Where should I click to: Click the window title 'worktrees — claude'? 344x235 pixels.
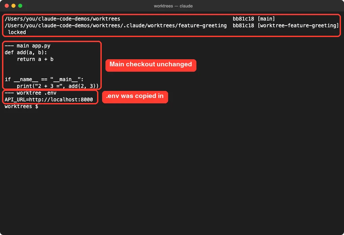click(x=173, y=6)
